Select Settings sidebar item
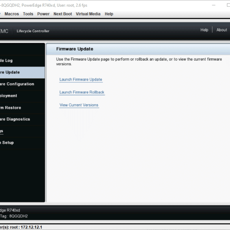This screenshot has height=230, width=230. tap(22, 131)
